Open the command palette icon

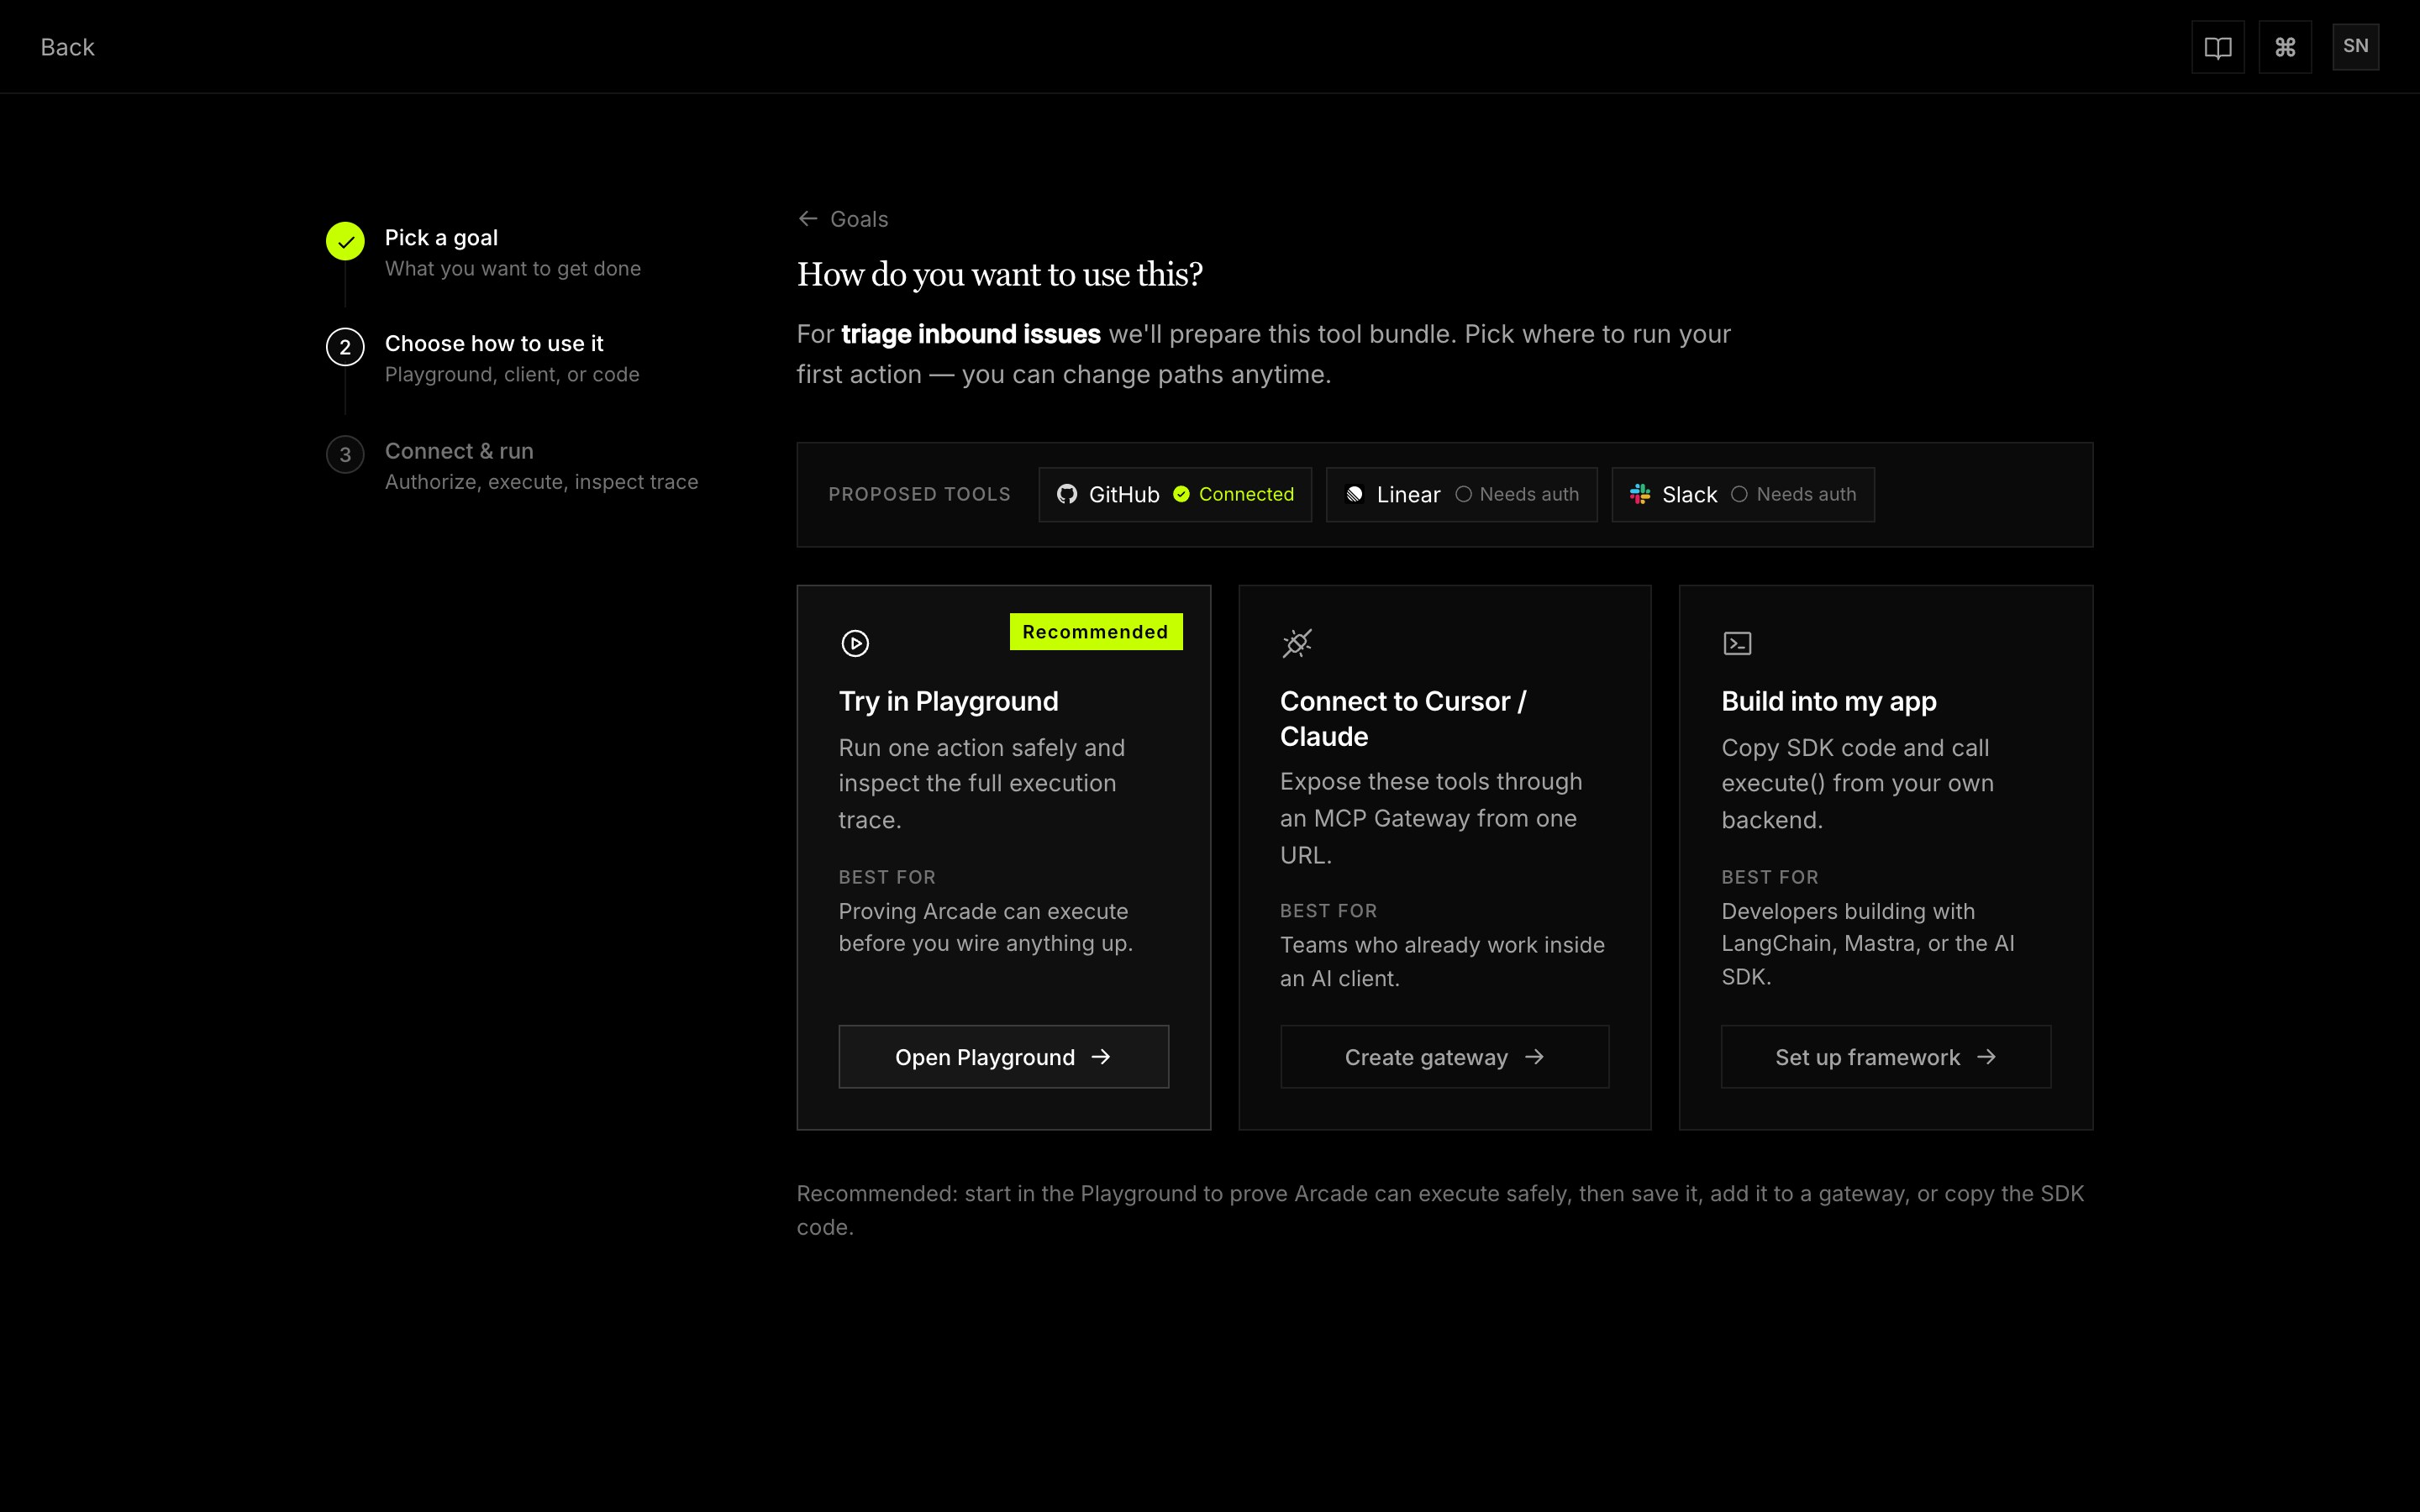pos(2284,47)
